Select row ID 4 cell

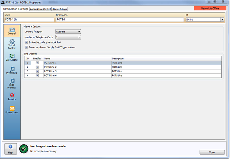28,76
